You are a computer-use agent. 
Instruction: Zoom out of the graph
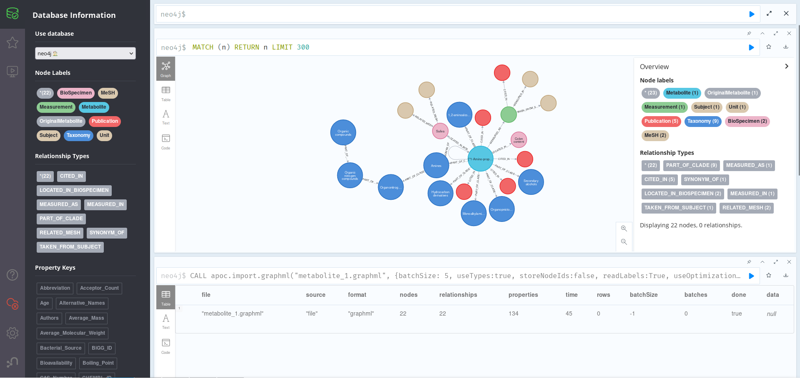point(624,242)
